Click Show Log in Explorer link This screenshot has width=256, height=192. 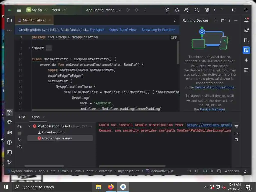[158, 30]
